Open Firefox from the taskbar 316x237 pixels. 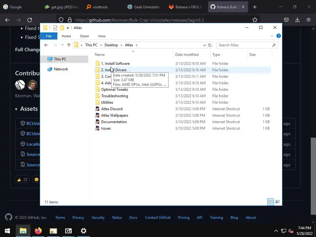point(38,231)
